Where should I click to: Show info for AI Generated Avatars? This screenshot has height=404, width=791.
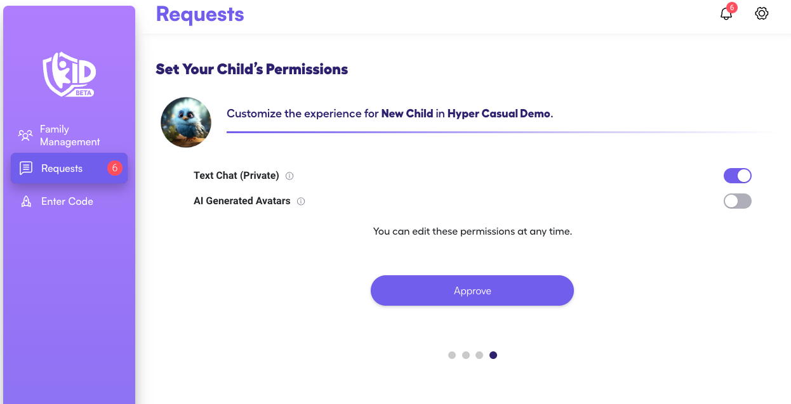(x=301, y=201)
